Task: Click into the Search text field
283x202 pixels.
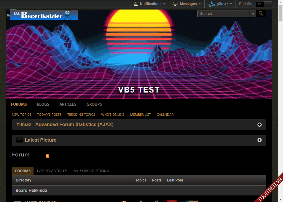Action: click(224, 14)
